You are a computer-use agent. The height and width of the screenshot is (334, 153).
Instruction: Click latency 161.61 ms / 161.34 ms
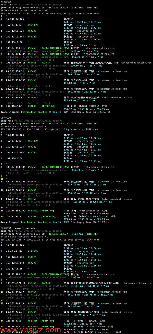[x=85, y=286]
